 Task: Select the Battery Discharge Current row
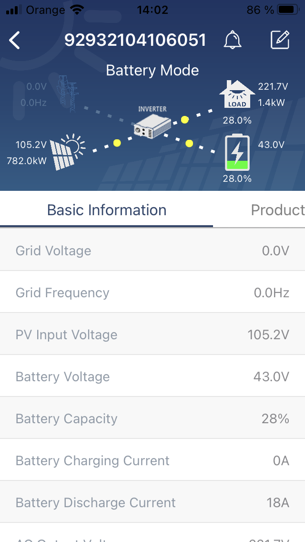(152, 502)
